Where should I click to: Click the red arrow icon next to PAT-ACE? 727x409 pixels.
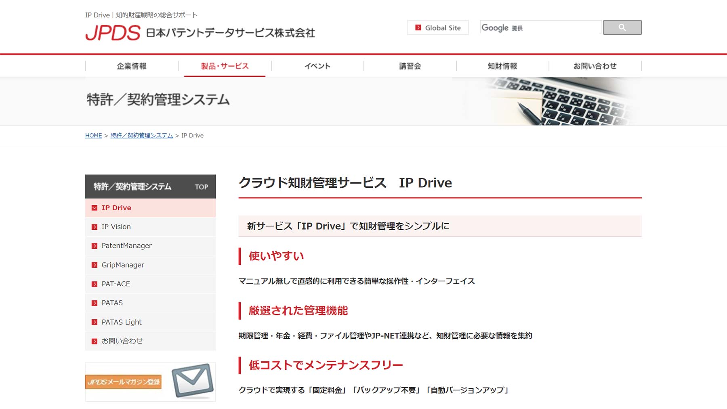pyautogui.click(x=95, y=284)
